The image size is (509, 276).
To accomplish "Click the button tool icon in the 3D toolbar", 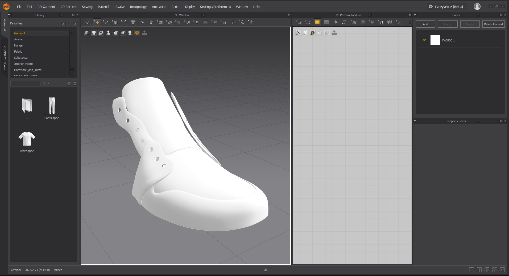I will (196, 22).
